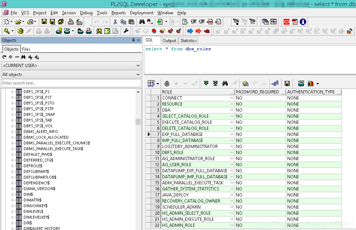Open the File menu
The image size is (356, 230).
pyautogui.click(x=14, y=13)
